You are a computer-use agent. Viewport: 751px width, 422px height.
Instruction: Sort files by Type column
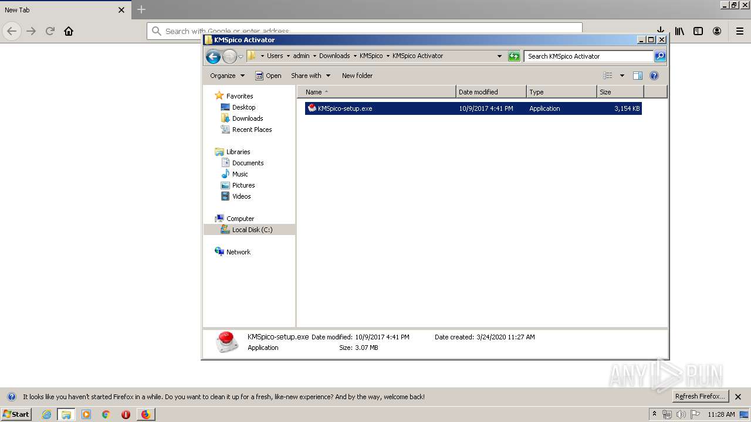[561, 92]
